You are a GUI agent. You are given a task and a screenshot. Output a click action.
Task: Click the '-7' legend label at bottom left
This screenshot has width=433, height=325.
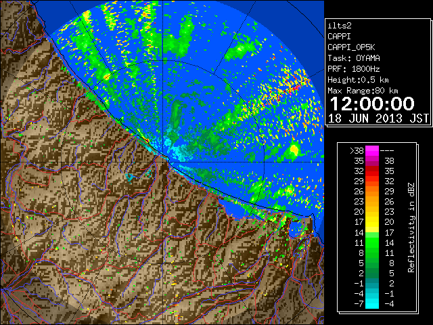[359, 303]
